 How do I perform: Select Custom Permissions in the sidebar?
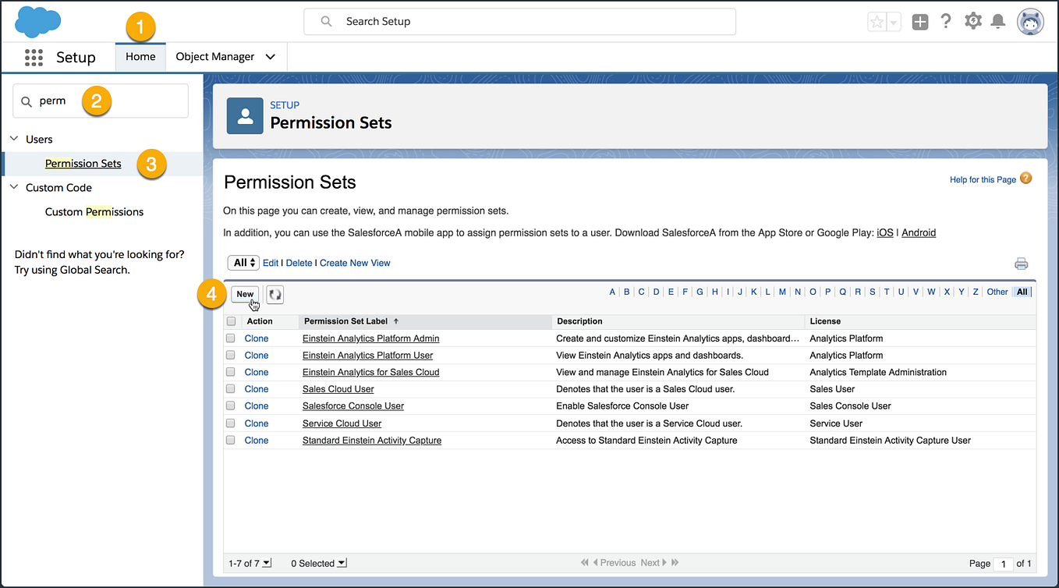point(94,212)
